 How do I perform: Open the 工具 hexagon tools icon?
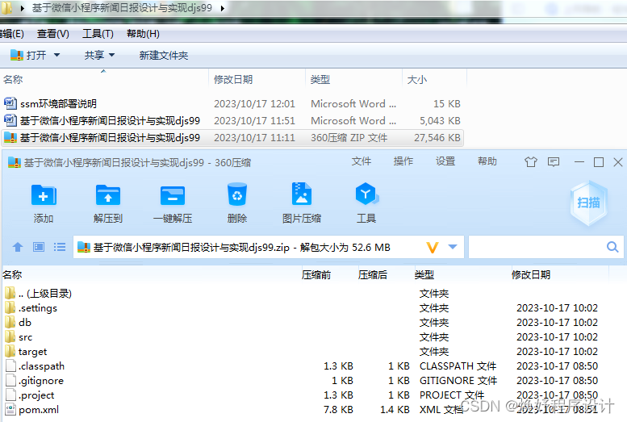click(366, 194)
